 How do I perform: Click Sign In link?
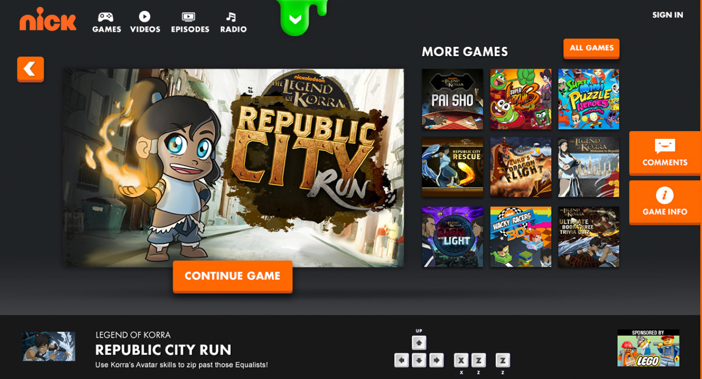[x=667, y=15]
